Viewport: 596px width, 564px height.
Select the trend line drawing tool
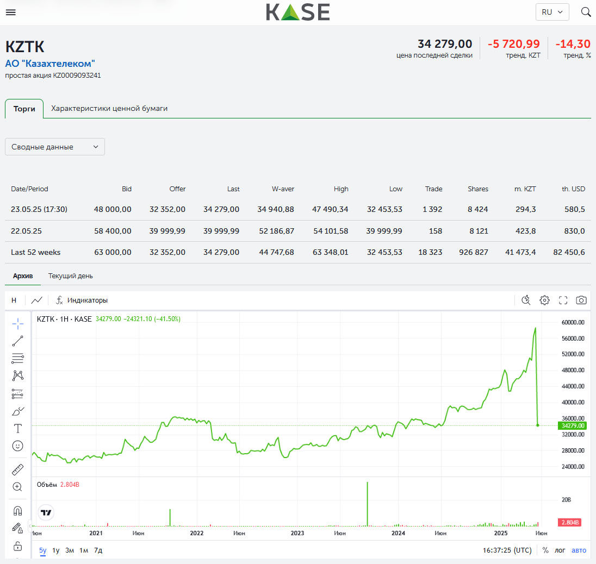(x=17, y=341)
